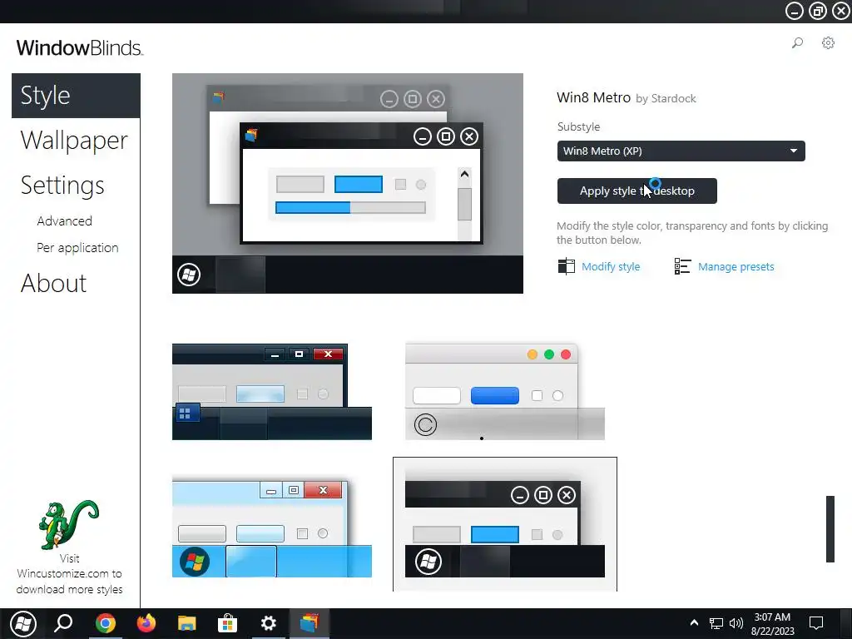Select the Win8 Metro style thumbnail
Image resolution: width=852 pixels, height=639 pixels.
505,524
